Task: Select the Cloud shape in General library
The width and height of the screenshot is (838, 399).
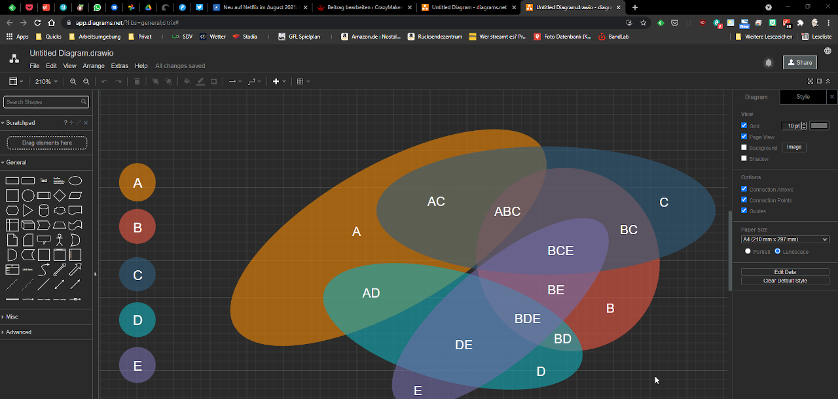Action: tap(60, 211)
